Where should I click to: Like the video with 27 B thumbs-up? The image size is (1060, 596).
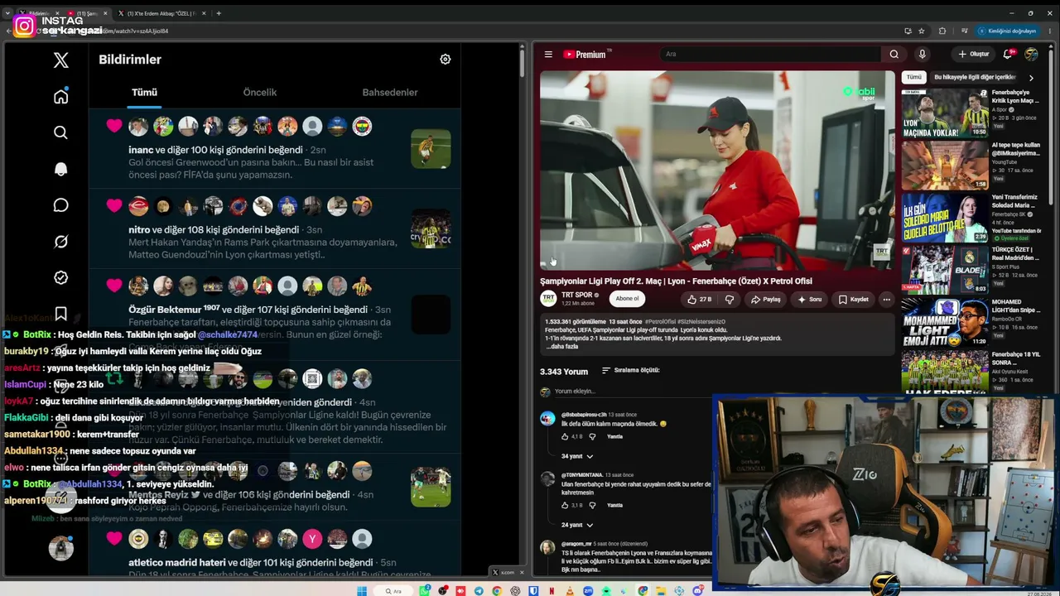[x=700, y=300]
